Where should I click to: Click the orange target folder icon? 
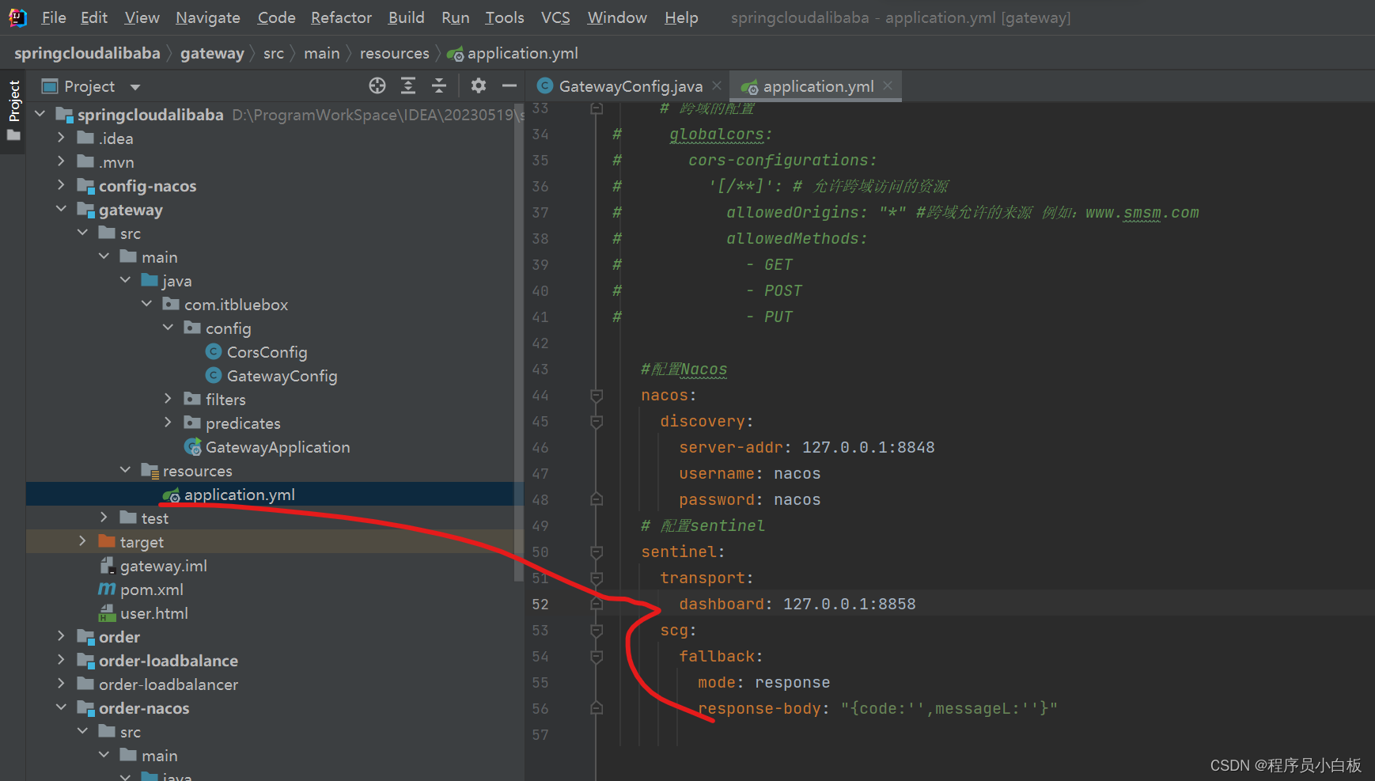107,541
